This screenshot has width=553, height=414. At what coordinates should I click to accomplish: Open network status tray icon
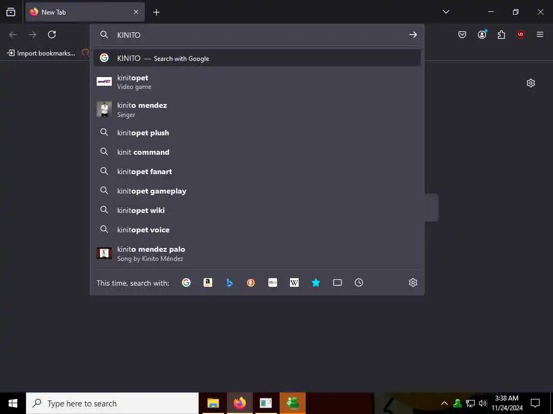470,403
